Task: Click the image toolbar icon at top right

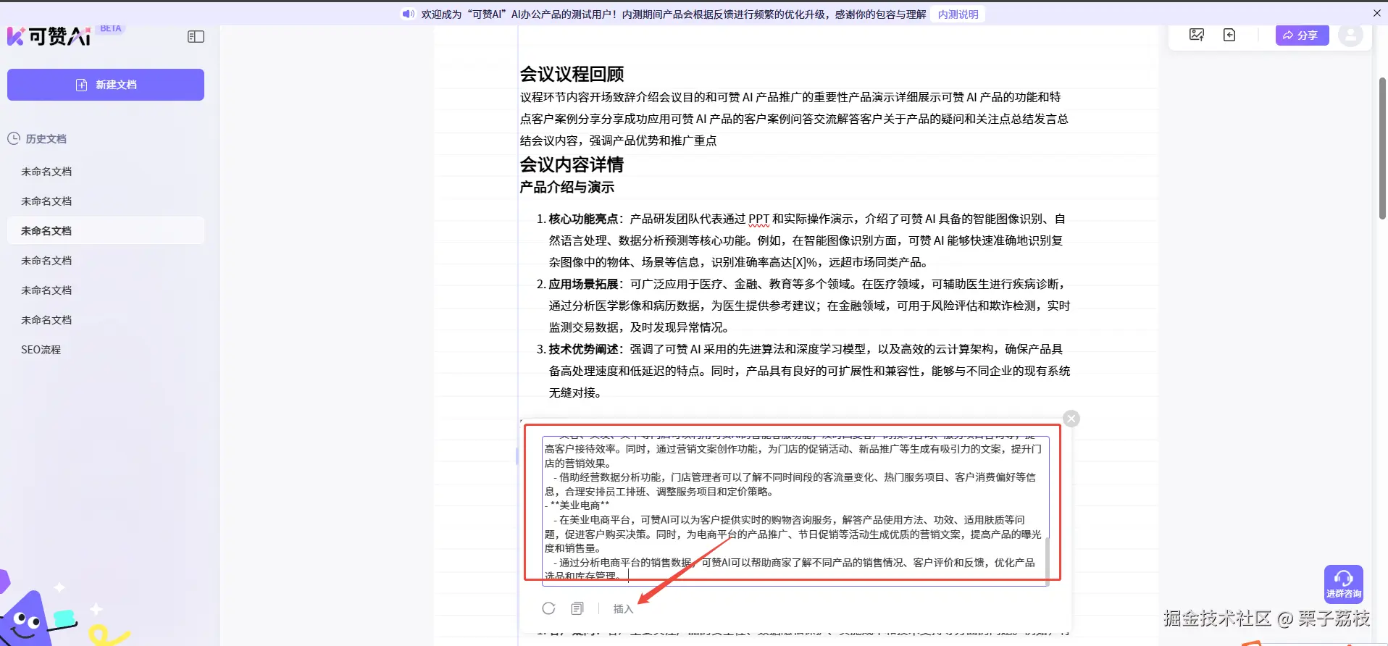Action: click(1197, 35)
